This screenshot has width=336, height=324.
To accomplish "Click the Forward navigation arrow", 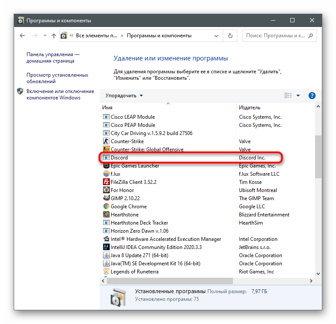I will (35, 36).
